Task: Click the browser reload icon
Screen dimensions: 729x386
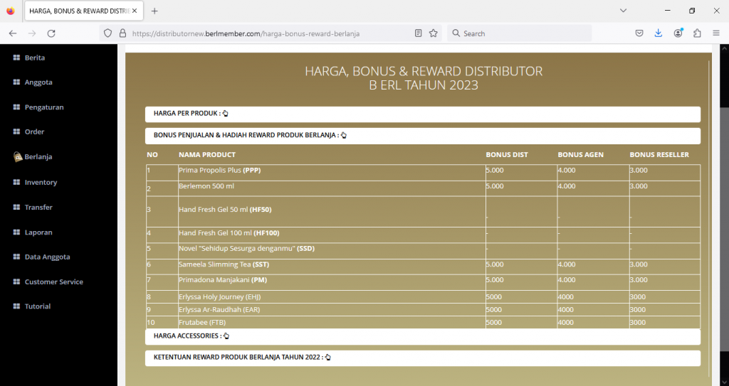Action: coord(51,33)
